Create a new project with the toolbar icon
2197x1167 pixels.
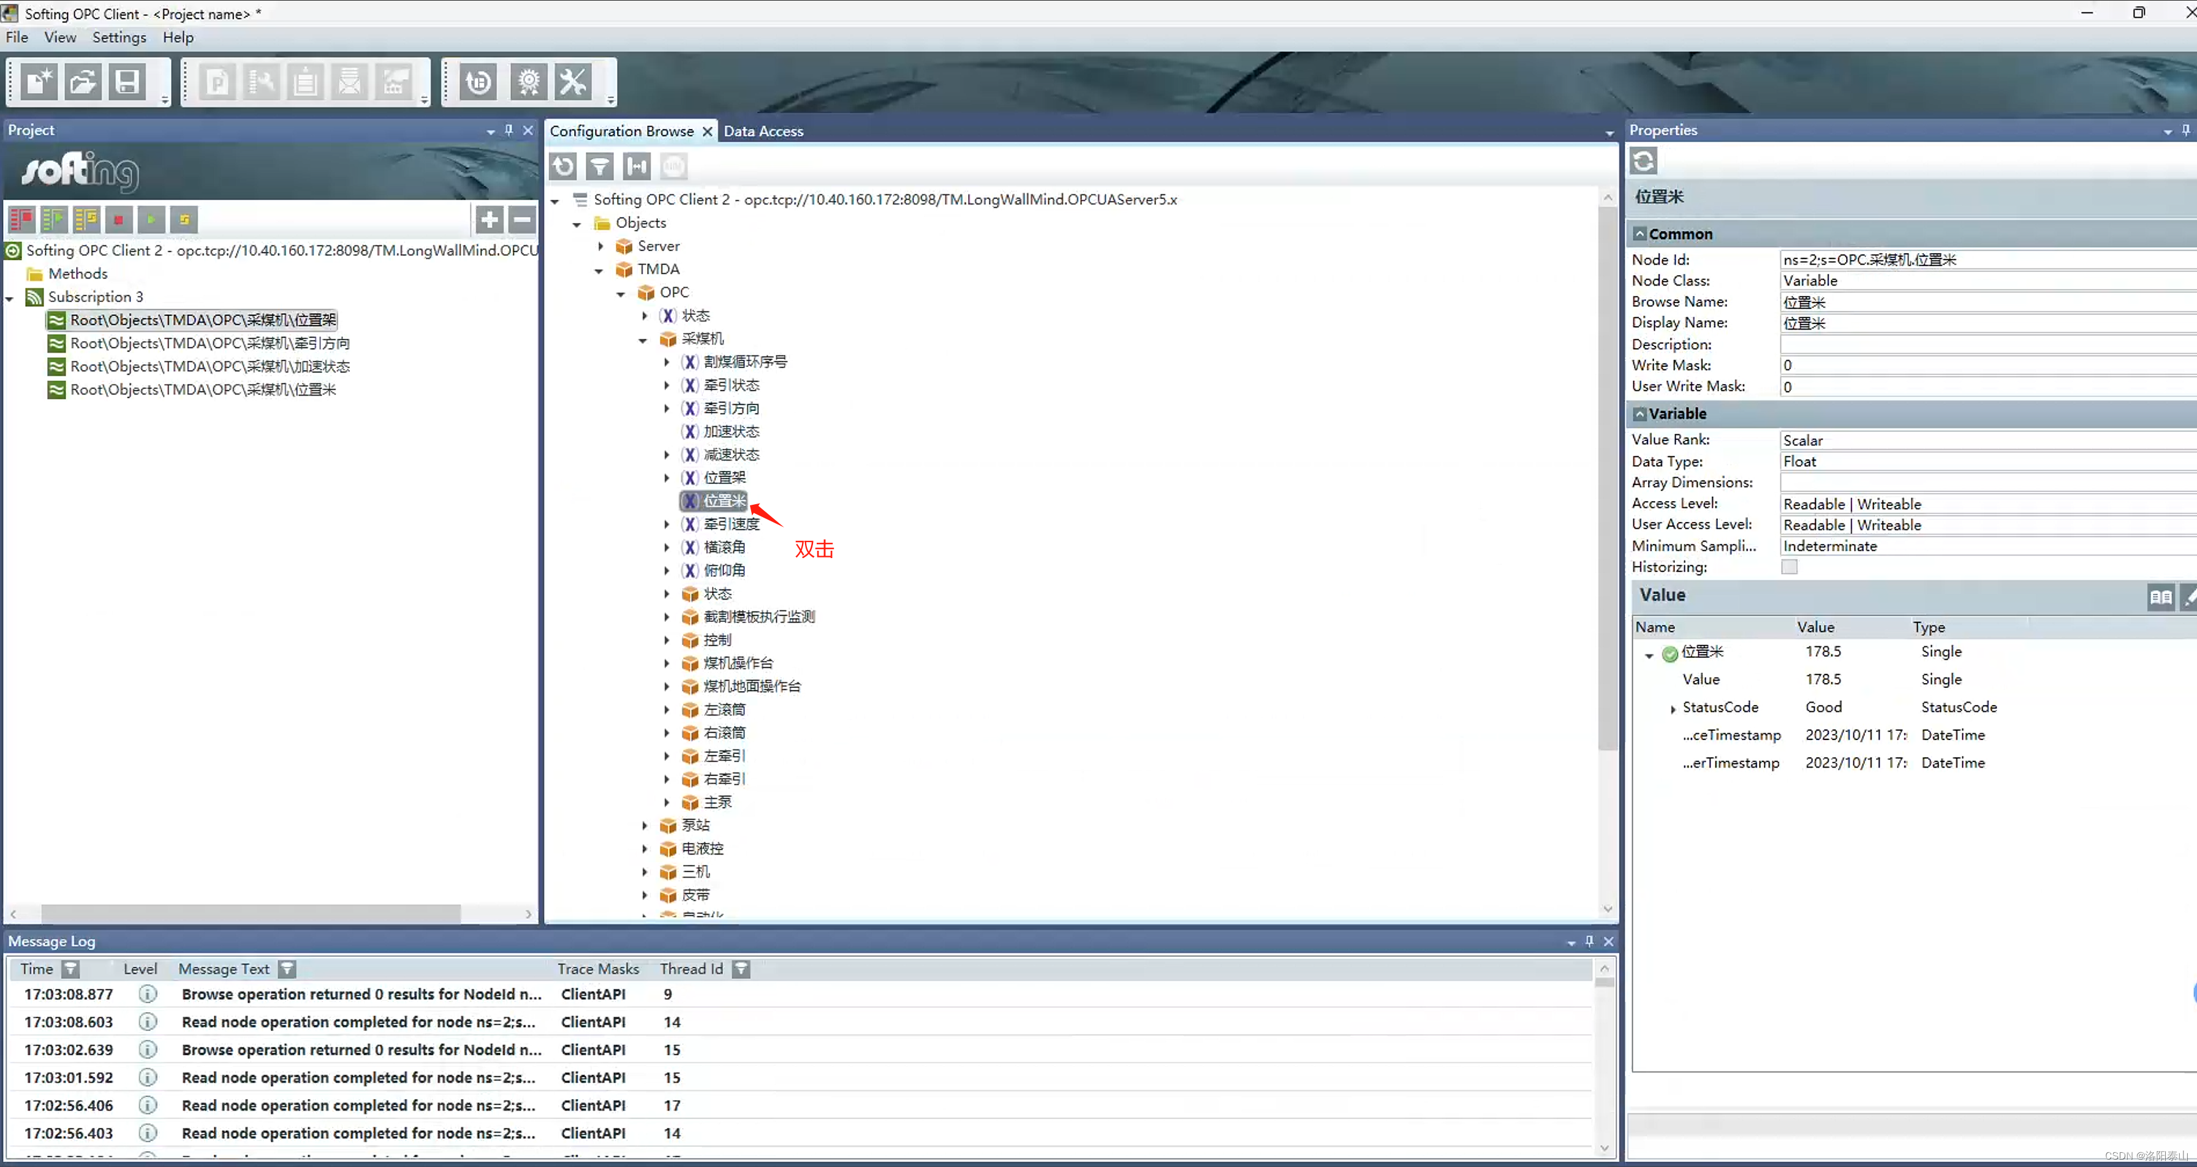pos(39,82)
